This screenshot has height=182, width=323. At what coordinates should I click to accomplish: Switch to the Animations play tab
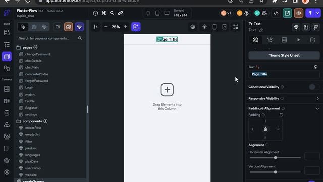(x=298, y=40)
